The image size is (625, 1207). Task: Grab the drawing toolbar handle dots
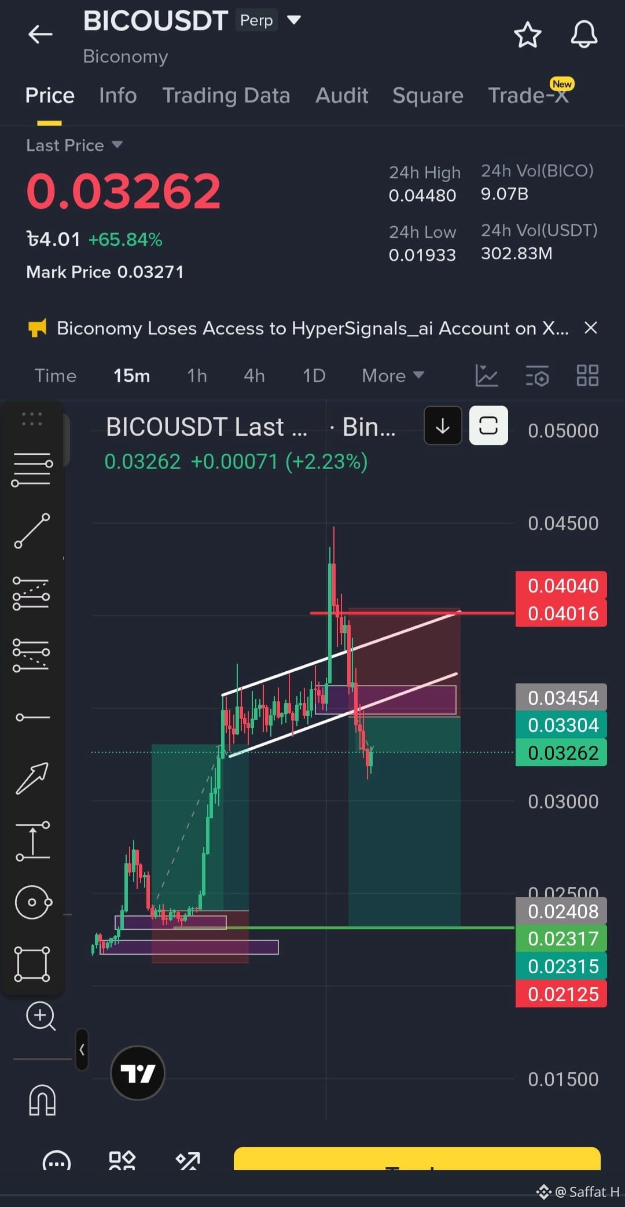[32, 419]
